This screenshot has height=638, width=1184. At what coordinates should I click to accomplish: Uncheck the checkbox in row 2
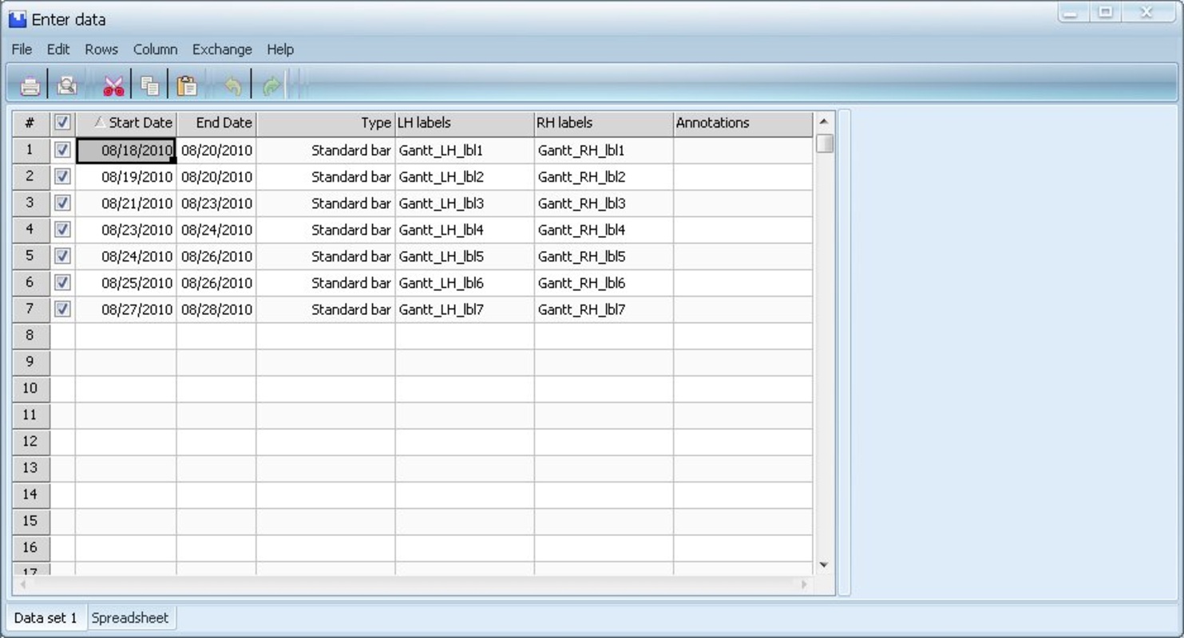pyautogui.click(x=62, y=176)
